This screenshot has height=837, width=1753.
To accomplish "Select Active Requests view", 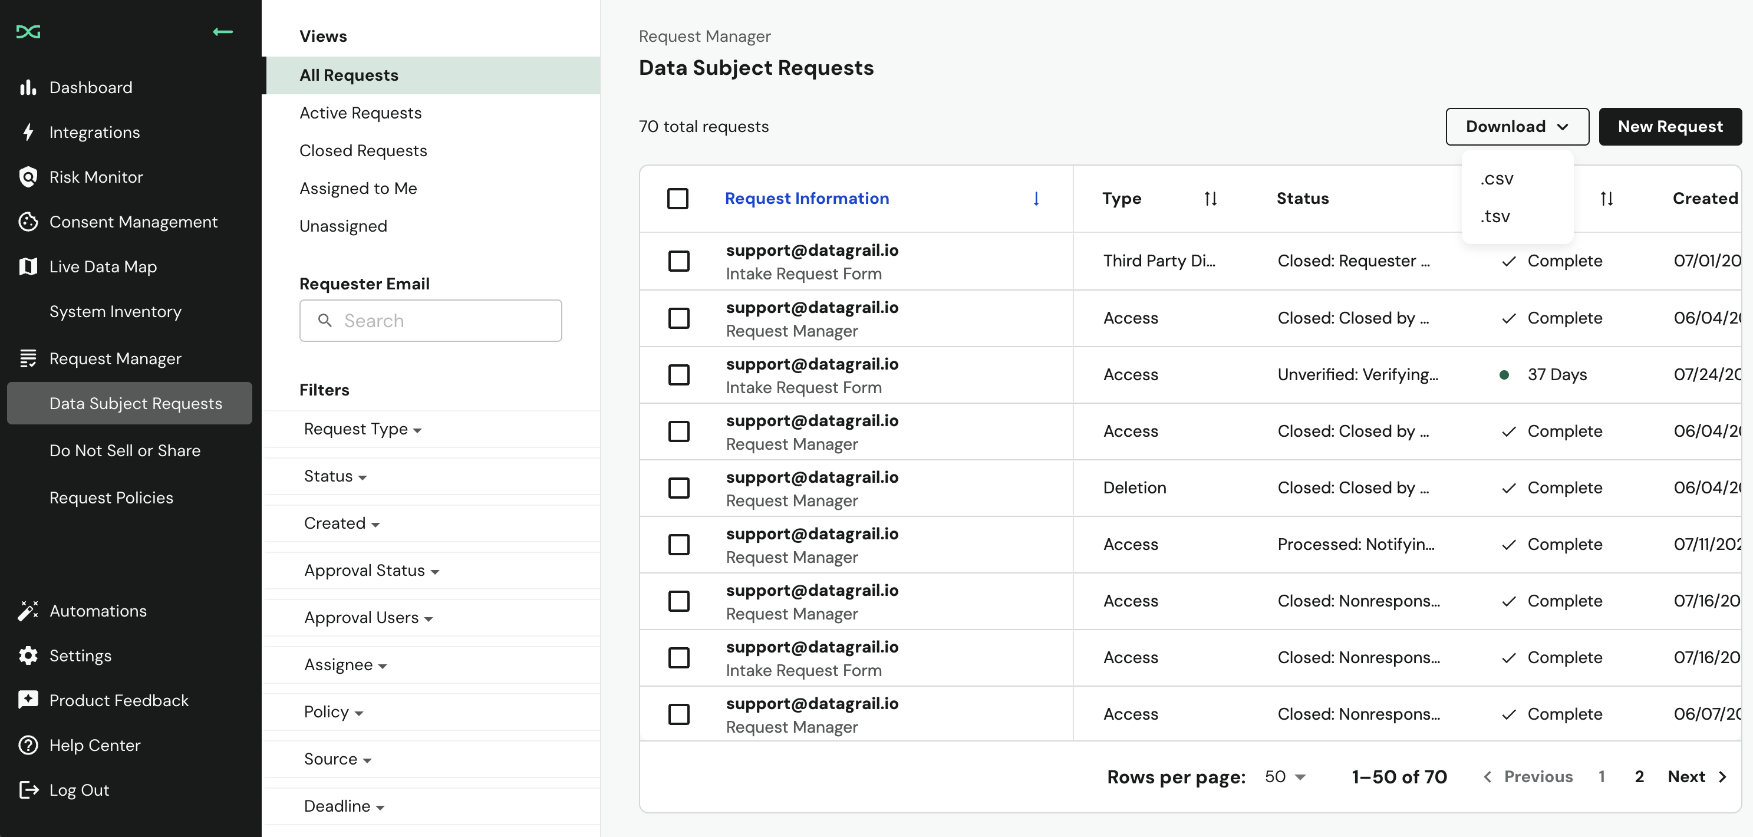I will click(x=360, y=112).
